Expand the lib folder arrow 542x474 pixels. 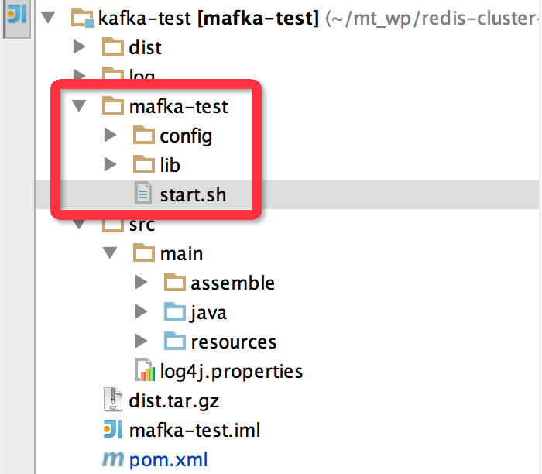coord(110,164)
